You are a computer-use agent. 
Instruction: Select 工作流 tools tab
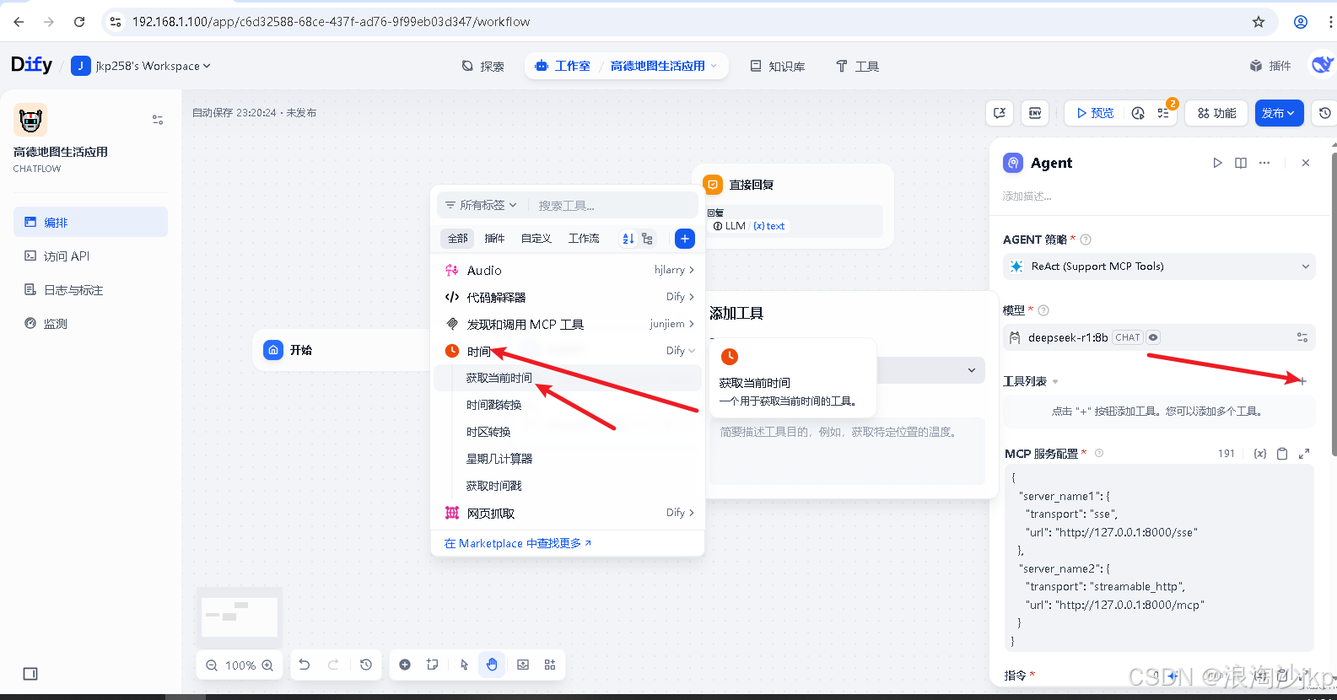[x=584, y=239]
